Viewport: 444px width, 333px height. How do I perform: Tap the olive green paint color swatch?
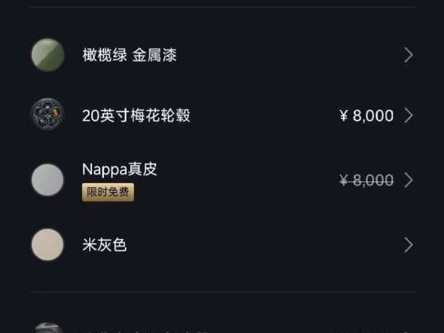click(48, 55)
